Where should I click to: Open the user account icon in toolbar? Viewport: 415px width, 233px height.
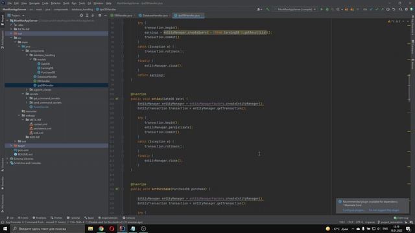[259, 9]
